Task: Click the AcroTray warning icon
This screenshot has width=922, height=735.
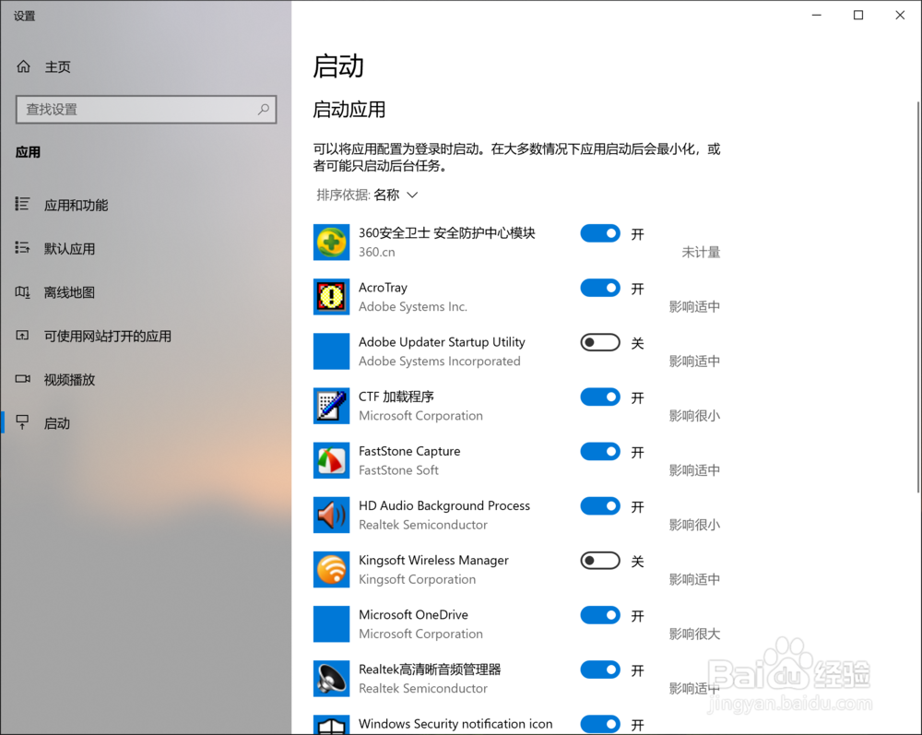Action: tap(331, 297)
